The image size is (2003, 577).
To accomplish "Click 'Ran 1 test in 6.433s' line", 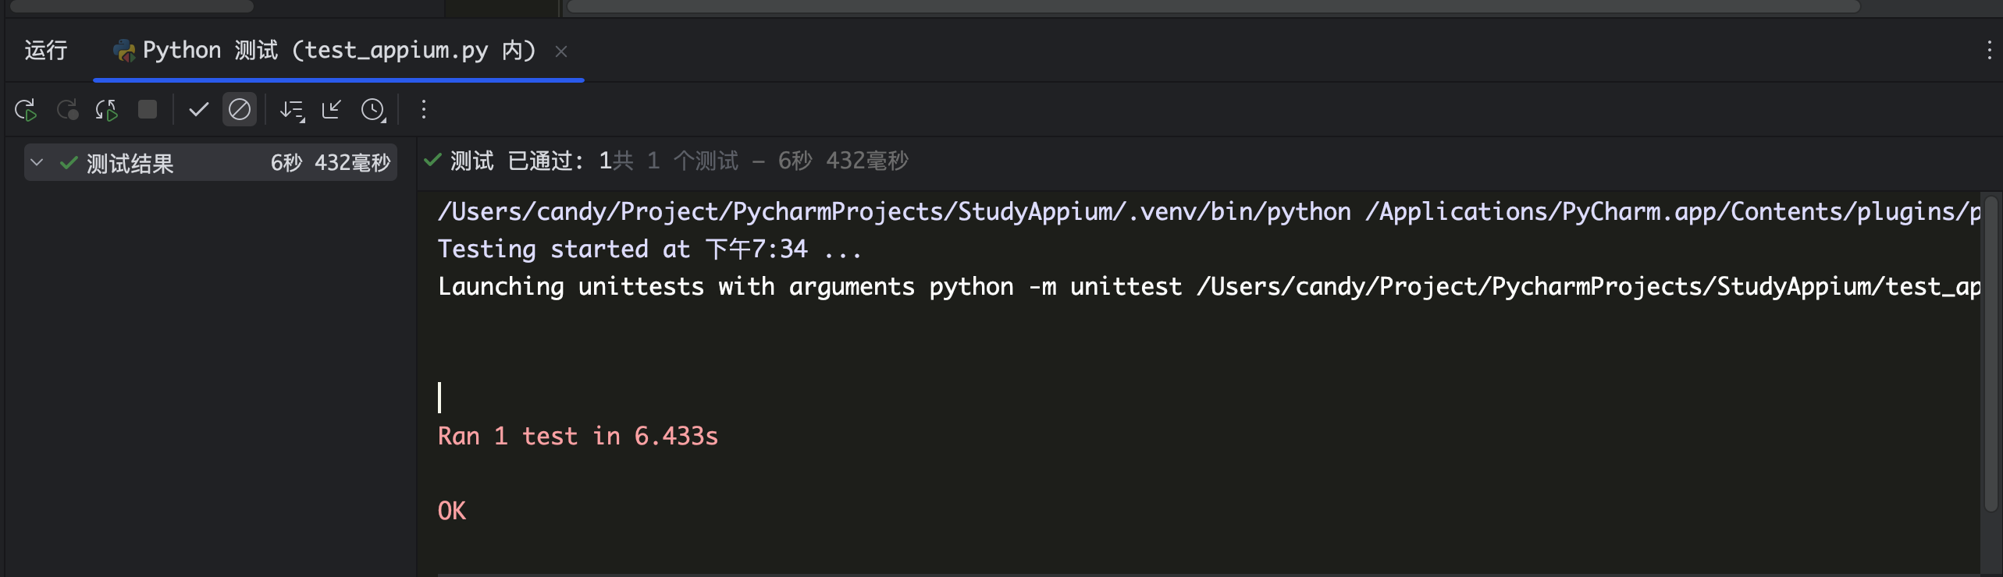I will point(578,437).
